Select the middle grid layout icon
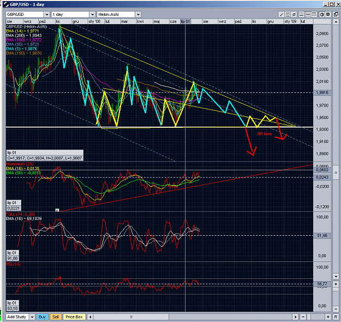This screenshot has height=322, width=341. [308, 15]
